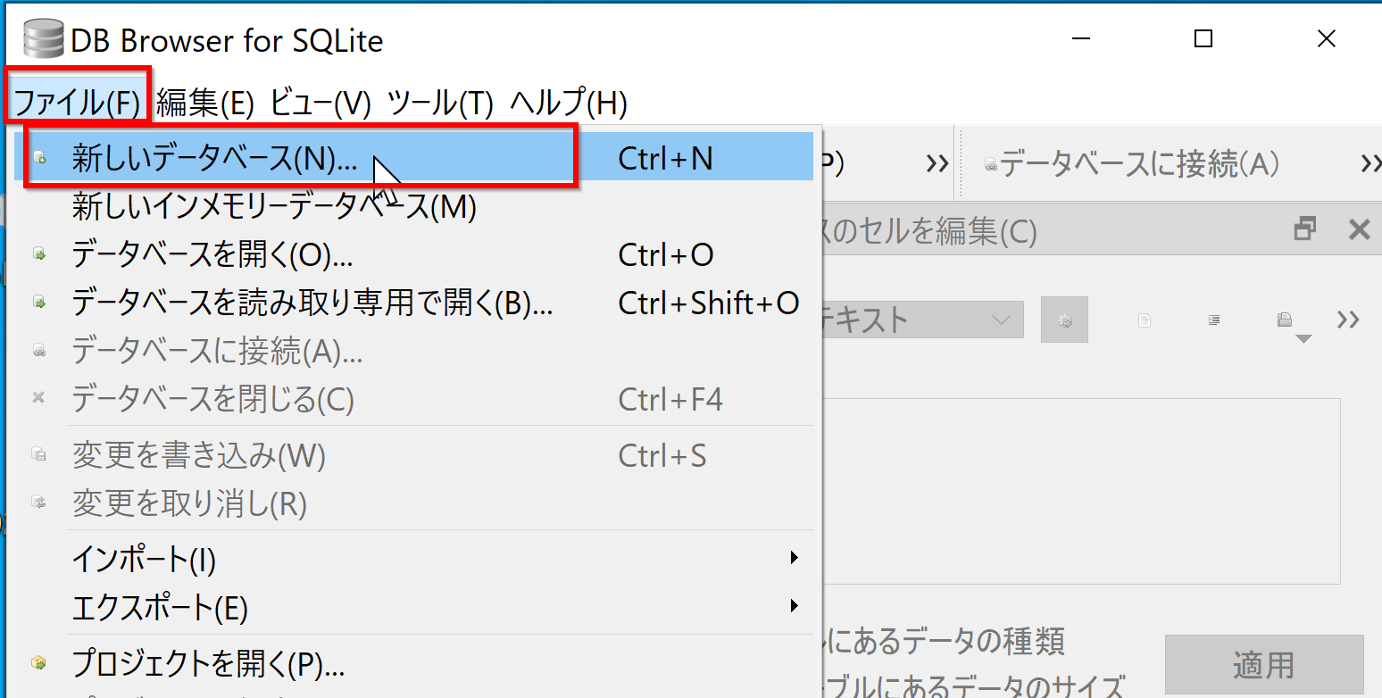Click the にあるデータの種類 label
Viewport: 1382px width, 698px height.
pyautogui.click(x=946, y=641)
